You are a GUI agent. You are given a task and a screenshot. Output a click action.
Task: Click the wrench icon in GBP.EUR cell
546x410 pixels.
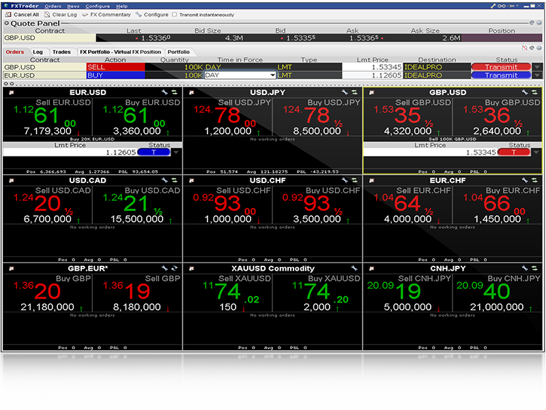(164, 268)
